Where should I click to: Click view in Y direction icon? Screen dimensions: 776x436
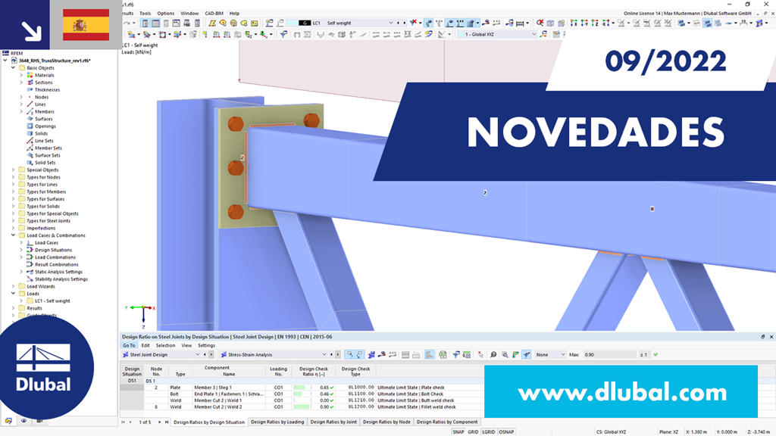point(584,23)
